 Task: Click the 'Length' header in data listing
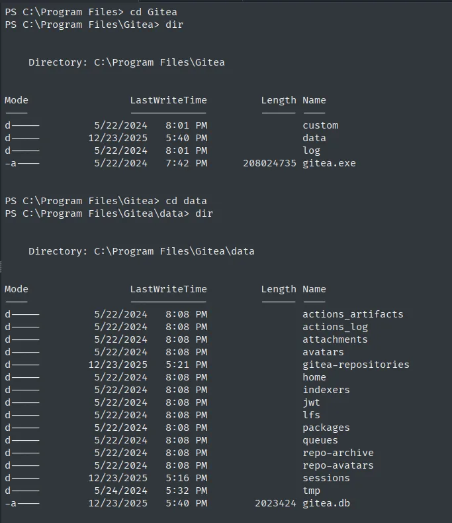pos(279,289)
